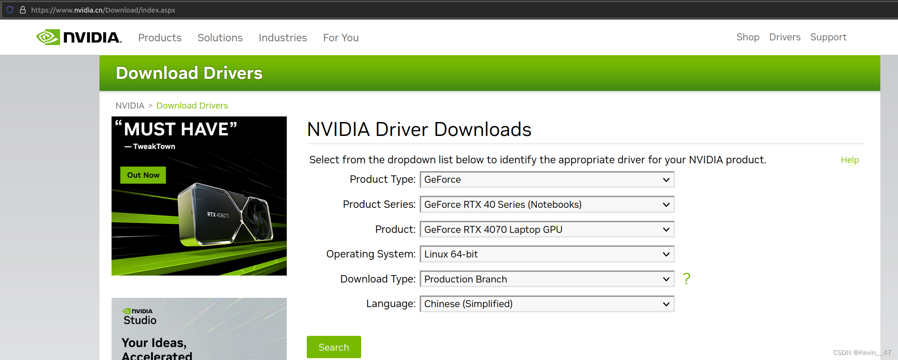Go to the Shop link
The width and height of the screenshot is (898, 360).
click(748, 37)
